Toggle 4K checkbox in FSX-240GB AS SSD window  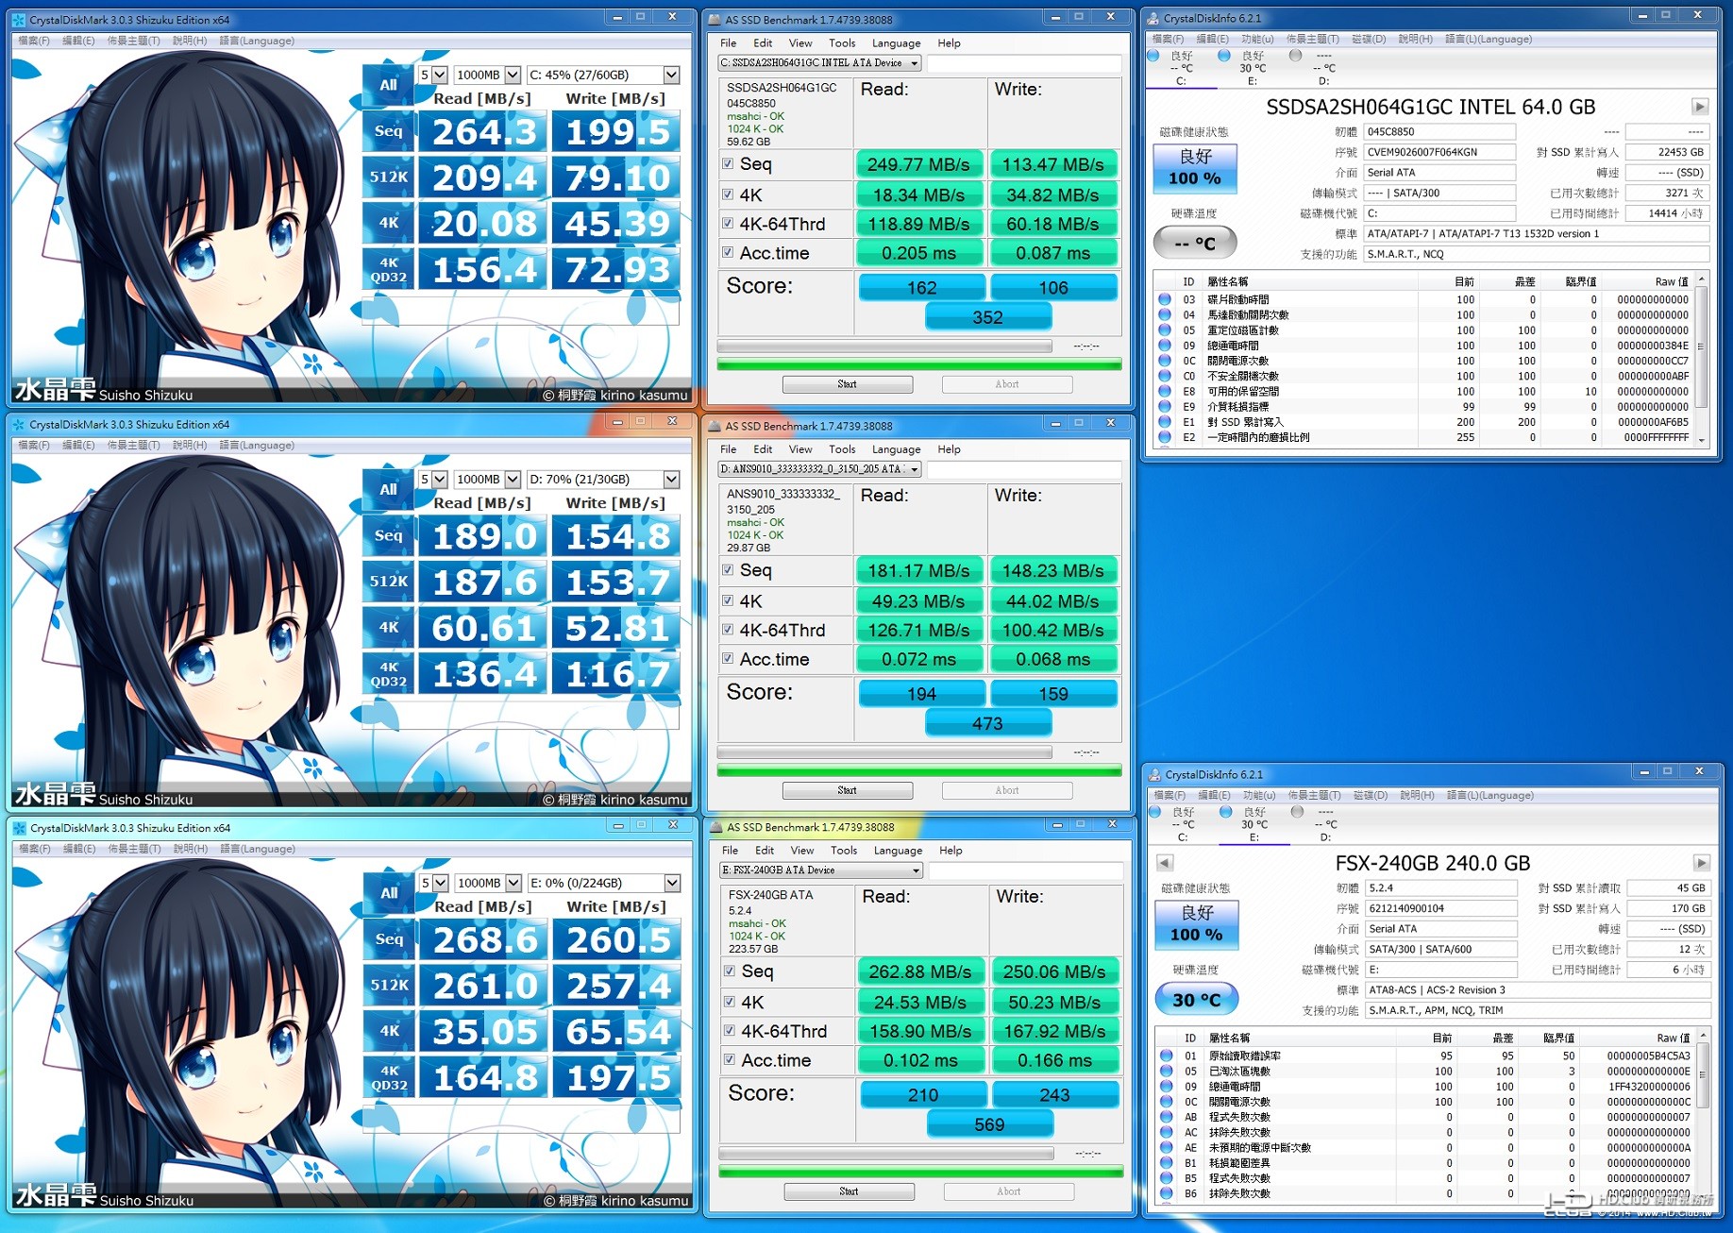[x=730, y=1002]
